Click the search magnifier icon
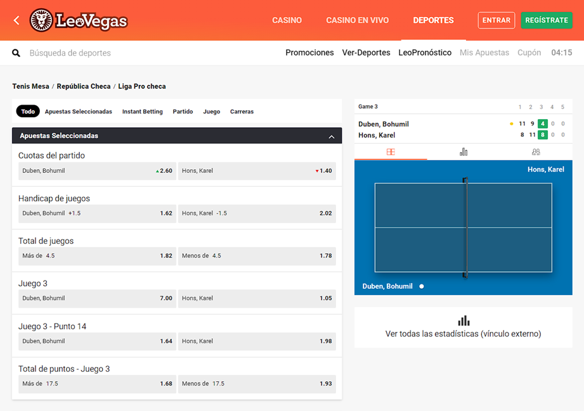Screen dimensions: 584x411 pyautogui.click(x=16, y=53)
